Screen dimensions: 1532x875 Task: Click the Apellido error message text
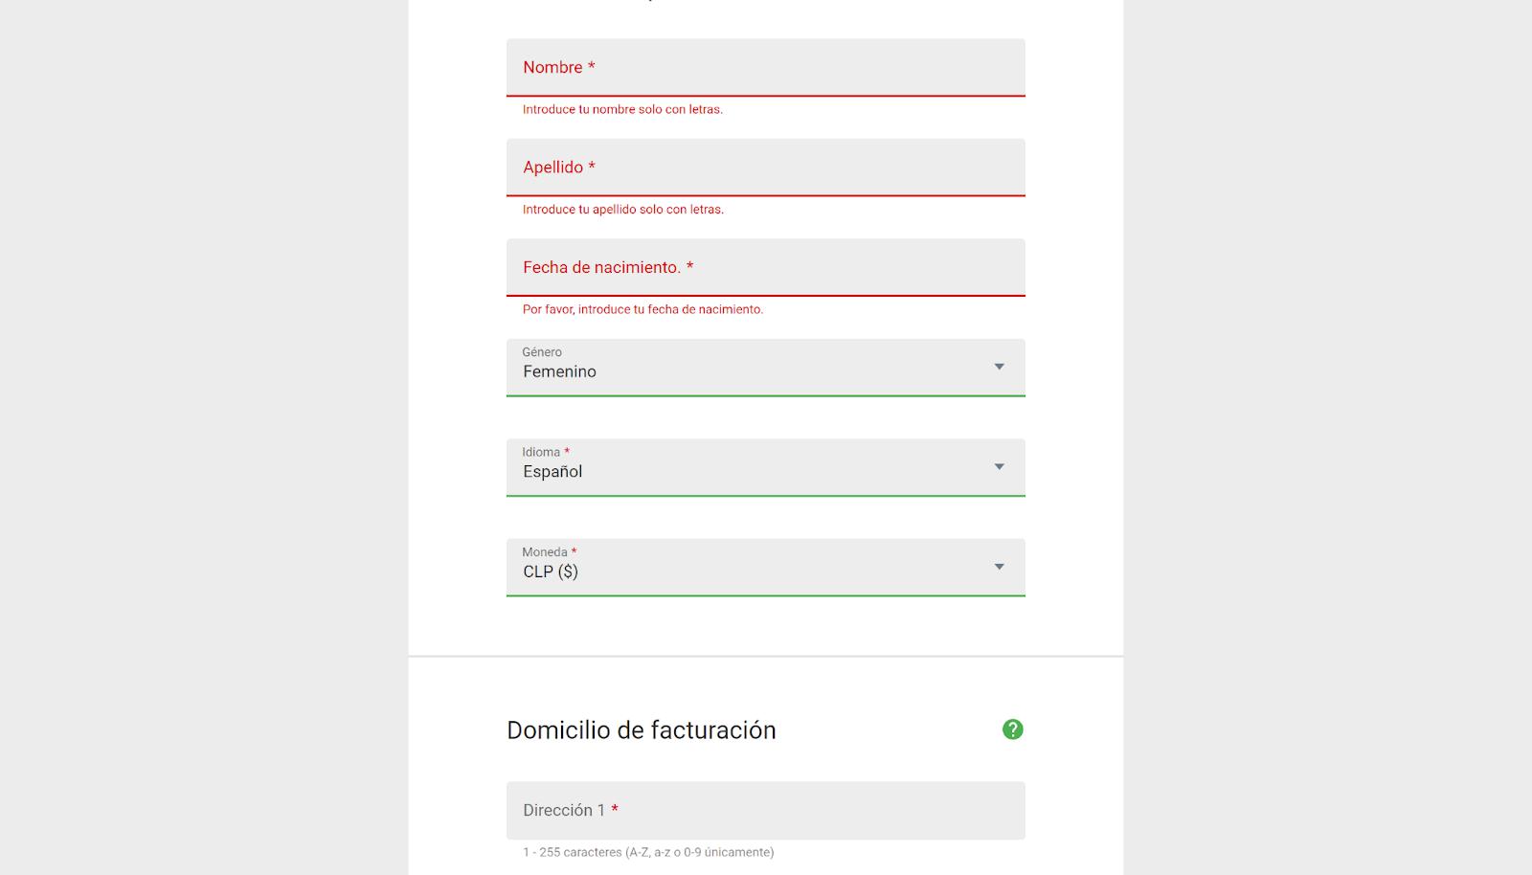(x=623, y=209)
